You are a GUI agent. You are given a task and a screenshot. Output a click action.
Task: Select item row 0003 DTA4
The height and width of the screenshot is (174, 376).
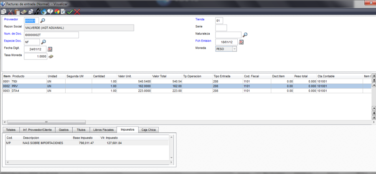(x=187, y=91)
